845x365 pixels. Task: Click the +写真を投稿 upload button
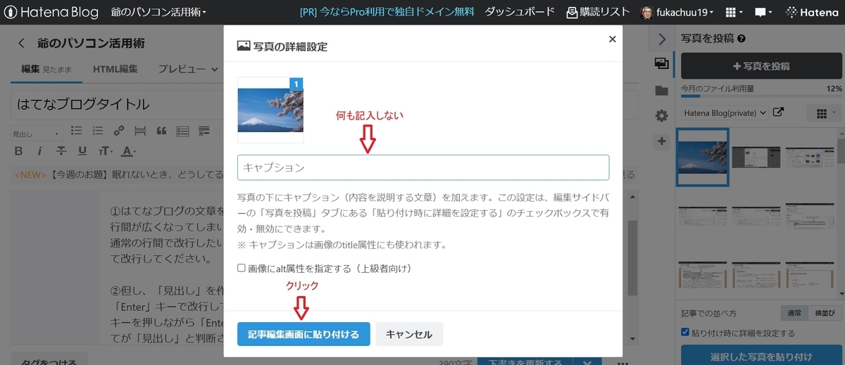pyautogui.click(x=761, y=66)
